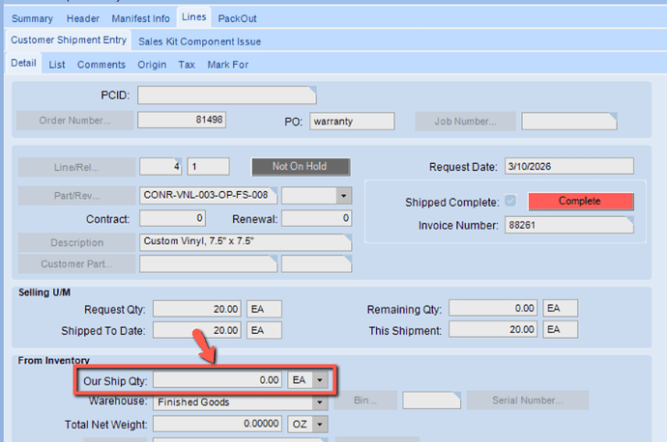Open the Our Ship Qty unit dropdown
The image size is (667, 442).
320,380
